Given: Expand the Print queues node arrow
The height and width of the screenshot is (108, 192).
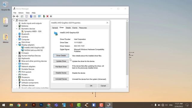Looking at the screenshot, I should (x=17, y=72).
